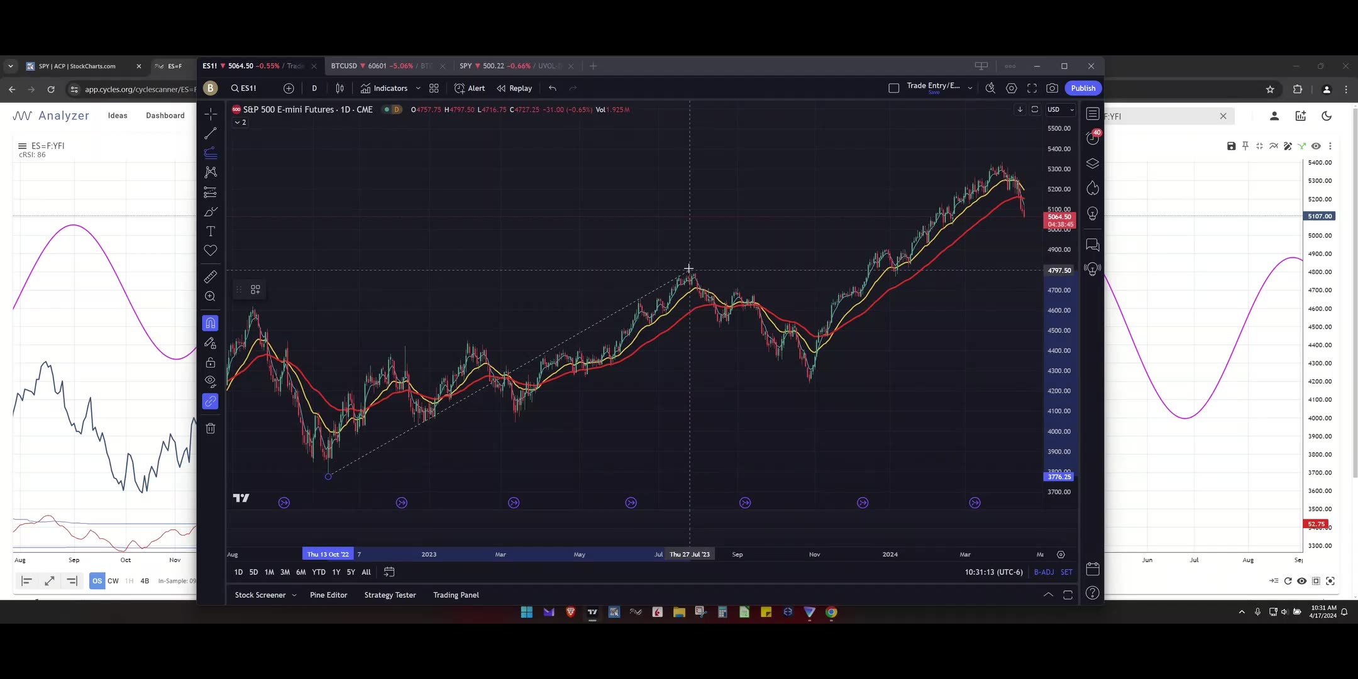Click the remove drawings trash icon
Image resolution: width=1358 pixels, height=679 pixels.
pos(211,428)
